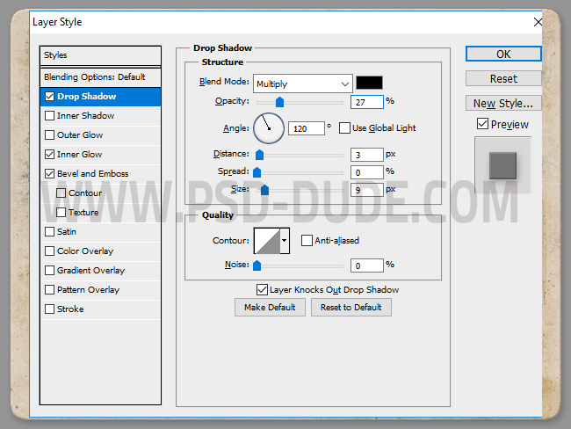Click the Reset button
The height and width of the screenshot is (429, 571).
point(503,79)
